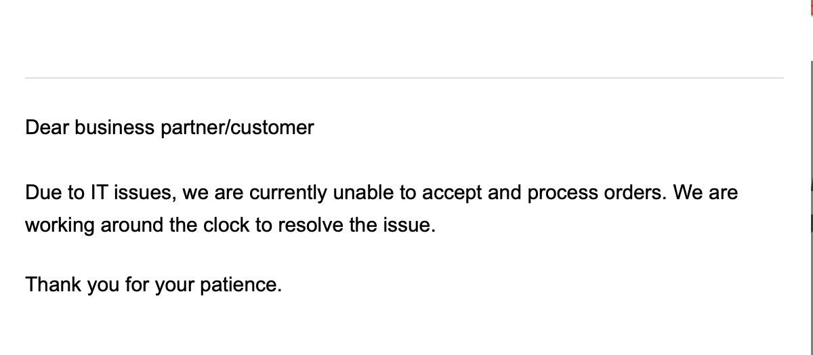Click the word 'working' starting the second line
813x355 pixels.
tap(60, 225)
